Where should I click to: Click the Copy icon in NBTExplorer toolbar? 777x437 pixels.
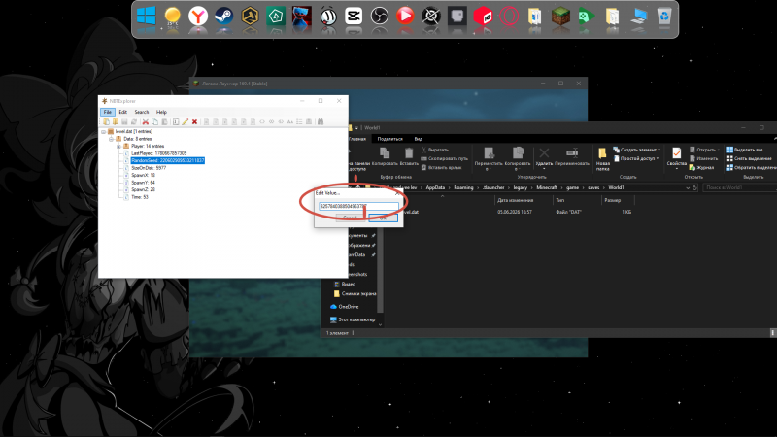(155, 122)
